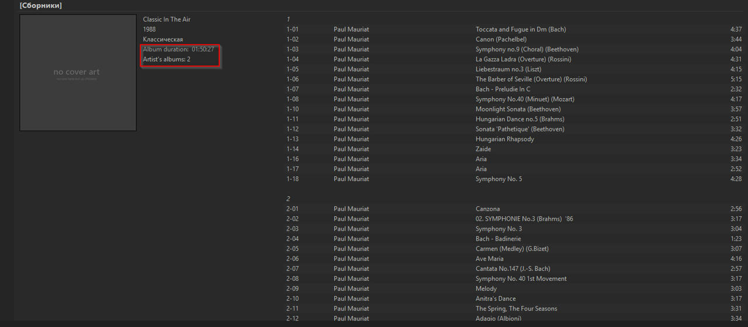Screen dimensions: 748x327
Task: Select track 'Ave Maria'
Action: coord(514,258)
